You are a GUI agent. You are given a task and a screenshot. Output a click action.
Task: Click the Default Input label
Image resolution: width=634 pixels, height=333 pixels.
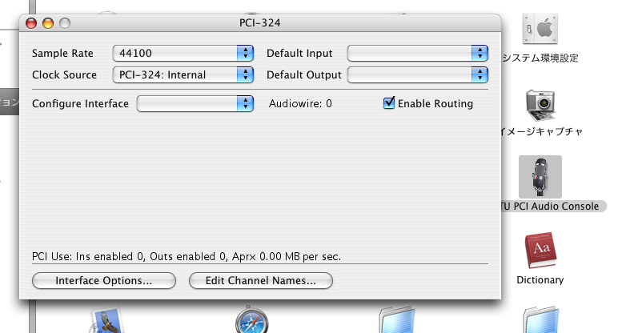299,54
